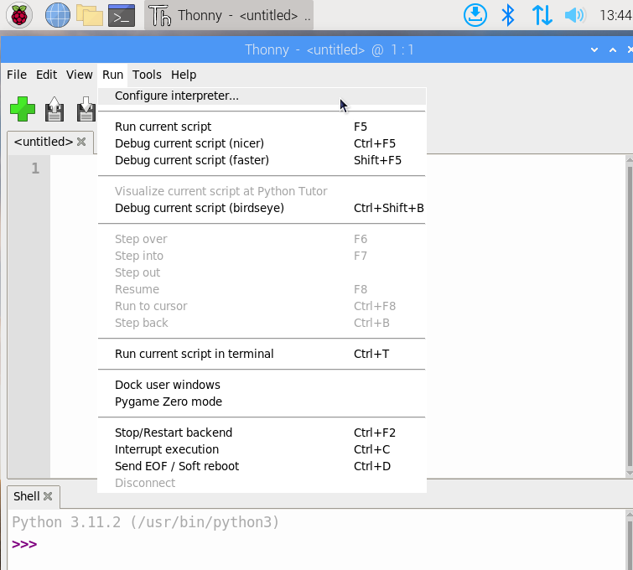This screenshot has height=570, width=633.
Task: Select Run current script
Action: 262,127
